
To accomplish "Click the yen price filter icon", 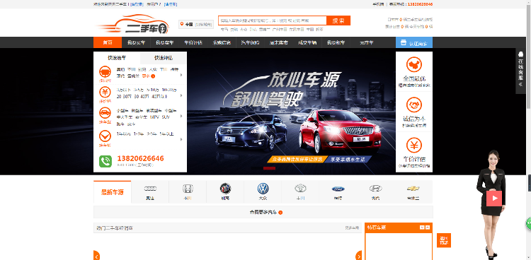I will coord(105,92).
